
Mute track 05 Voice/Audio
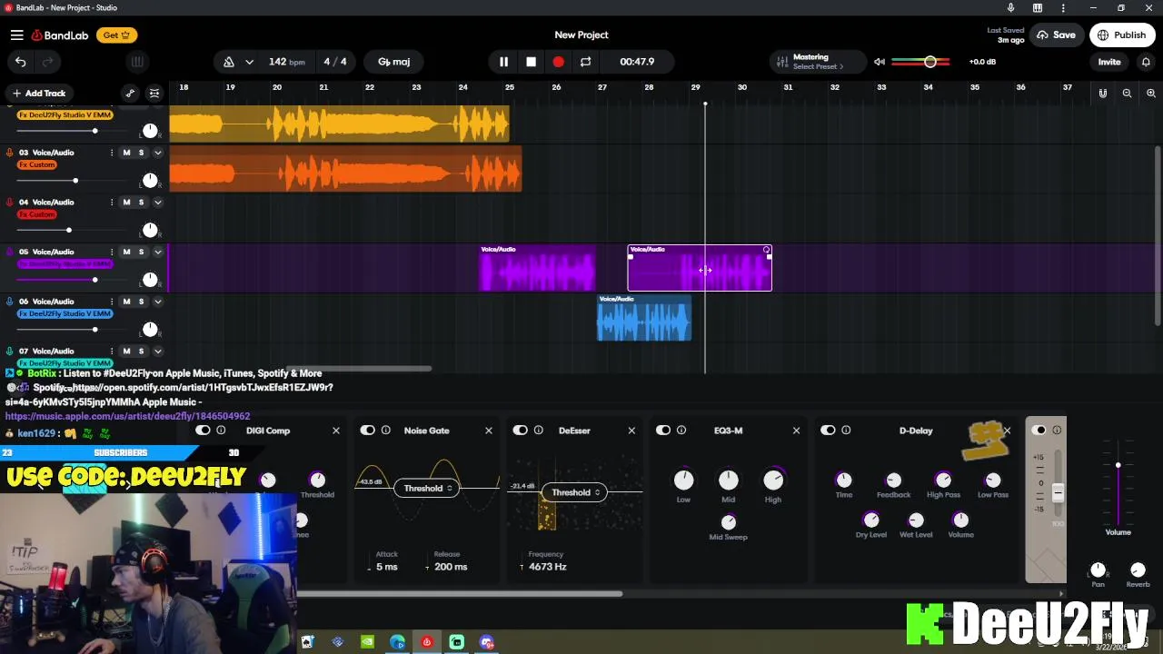(x=126, y=252)
